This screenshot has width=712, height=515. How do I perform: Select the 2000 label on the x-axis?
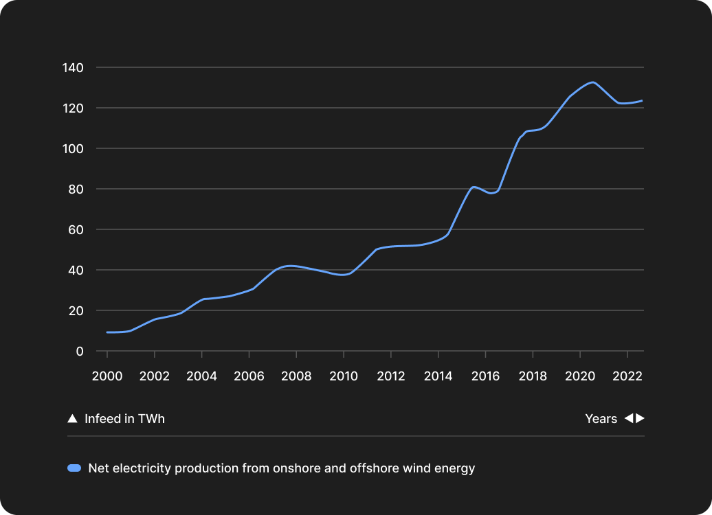[x=107, y=376]
